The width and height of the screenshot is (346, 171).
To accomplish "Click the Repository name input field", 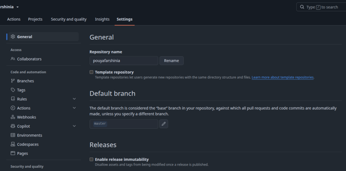I will click(x=124, y=61).
